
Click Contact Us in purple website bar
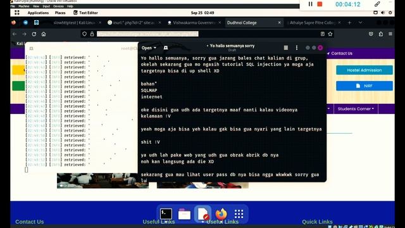pos(342,53)
